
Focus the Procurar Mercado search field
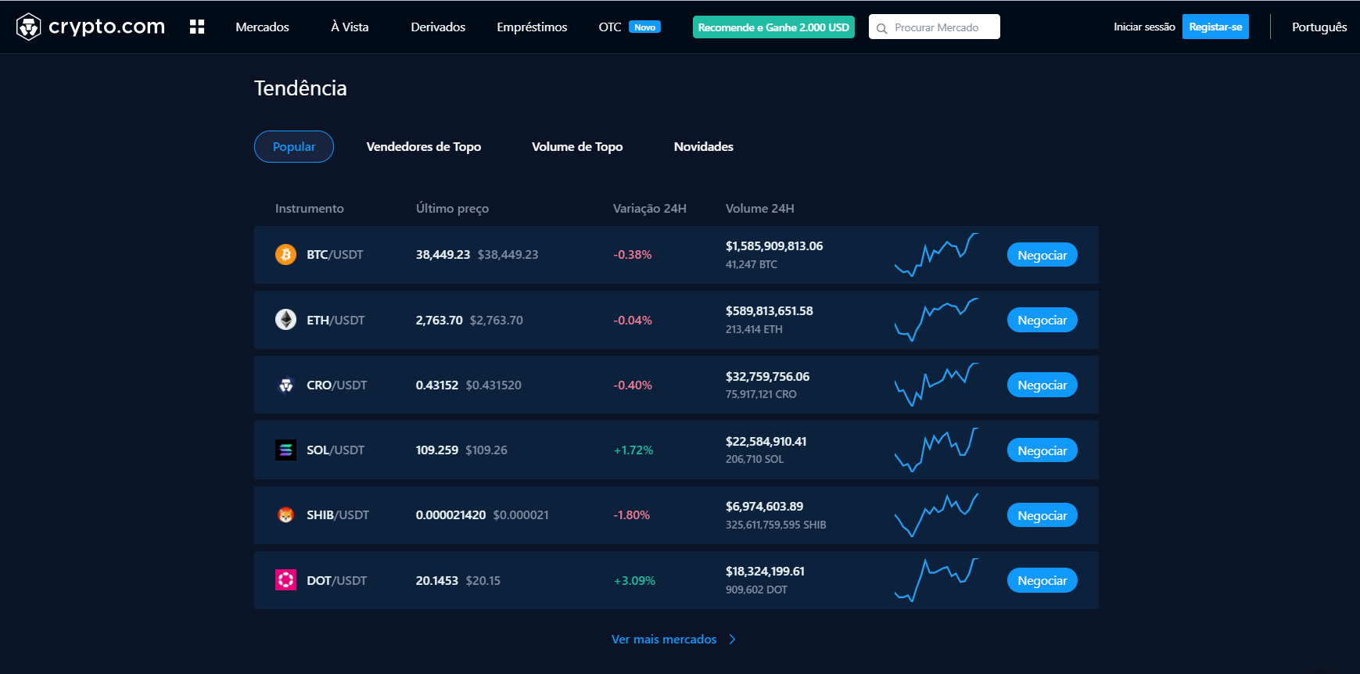pyautogui.click(x=935, y=27)
